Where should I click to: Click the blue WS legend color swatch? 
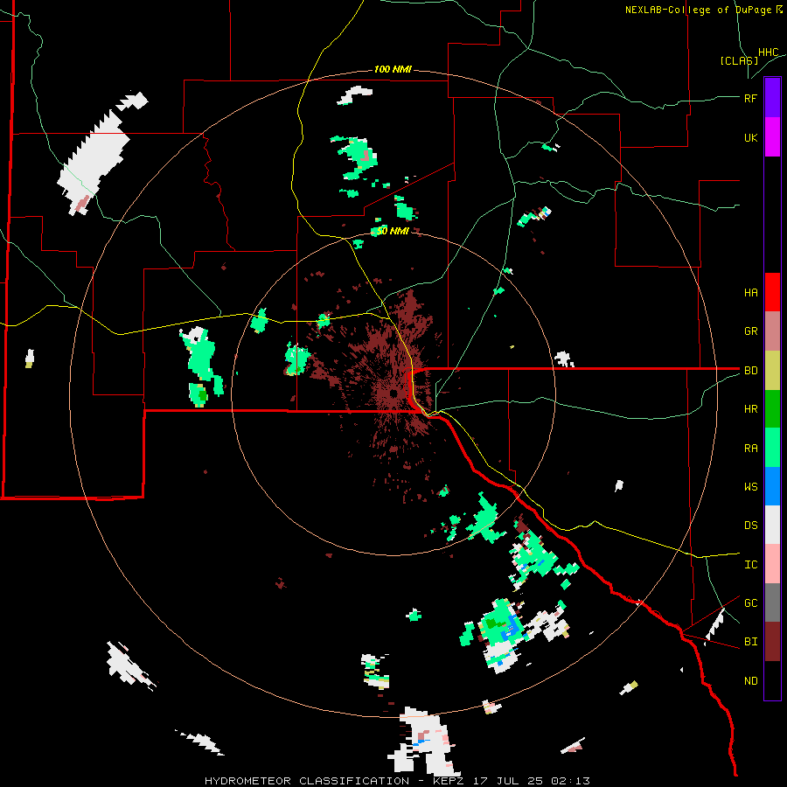[x=772, y=486]
